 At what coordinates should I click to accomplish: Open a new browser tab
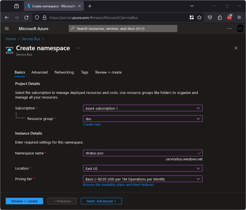pos(90,6)
